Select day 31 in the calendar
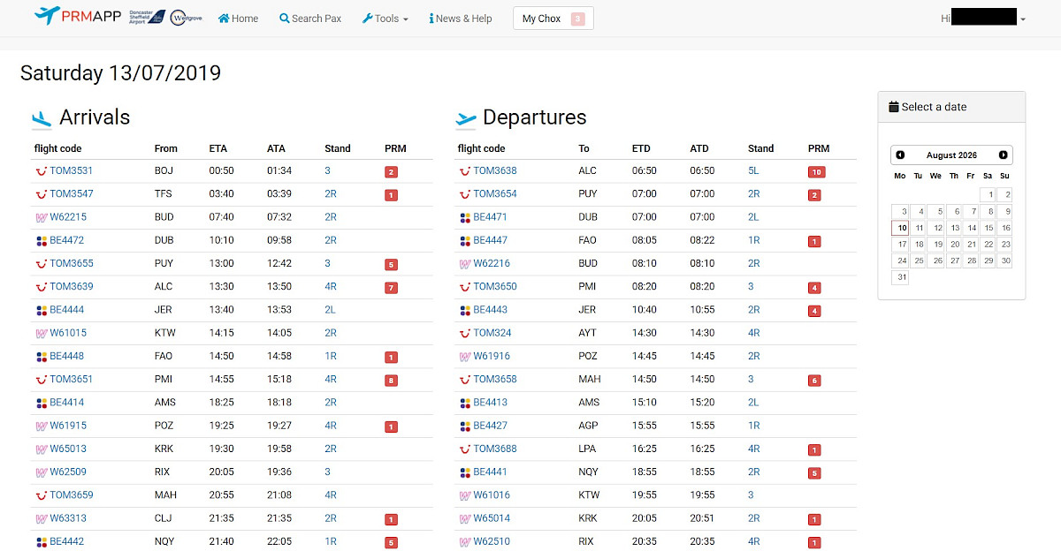 pos(900,277)
